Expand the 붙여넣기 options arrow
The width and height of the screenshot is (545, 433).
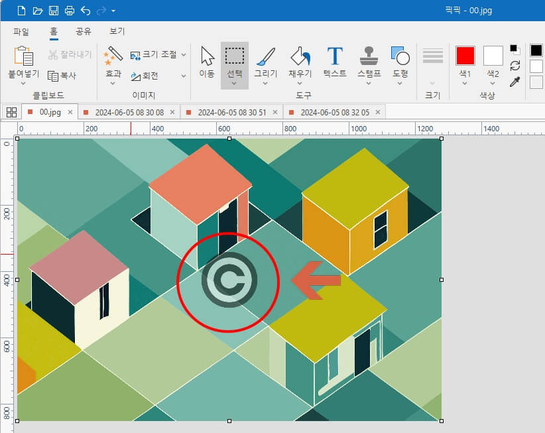(23, 84)
